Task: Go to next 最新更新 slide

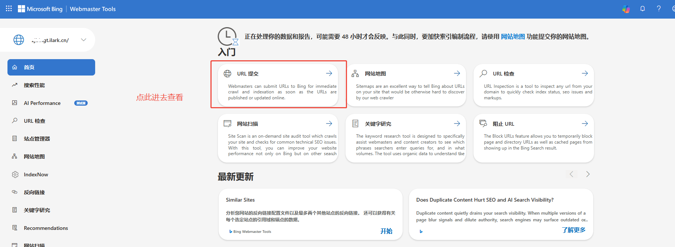Action: tap(588, 174)
